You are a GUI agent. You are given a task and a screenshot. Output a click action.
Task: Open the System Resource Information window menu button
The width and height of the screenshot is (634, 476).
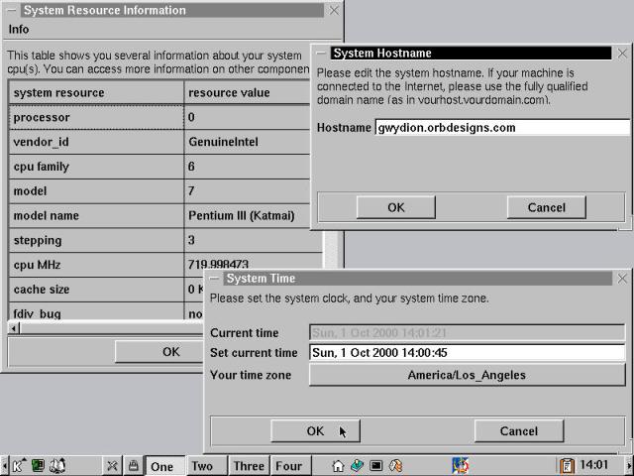click(x=11, y=10)
